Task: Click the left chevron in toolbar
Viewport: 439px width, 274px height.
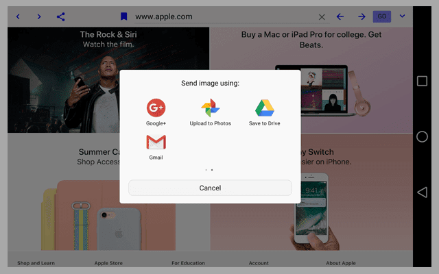Action: 18,16
